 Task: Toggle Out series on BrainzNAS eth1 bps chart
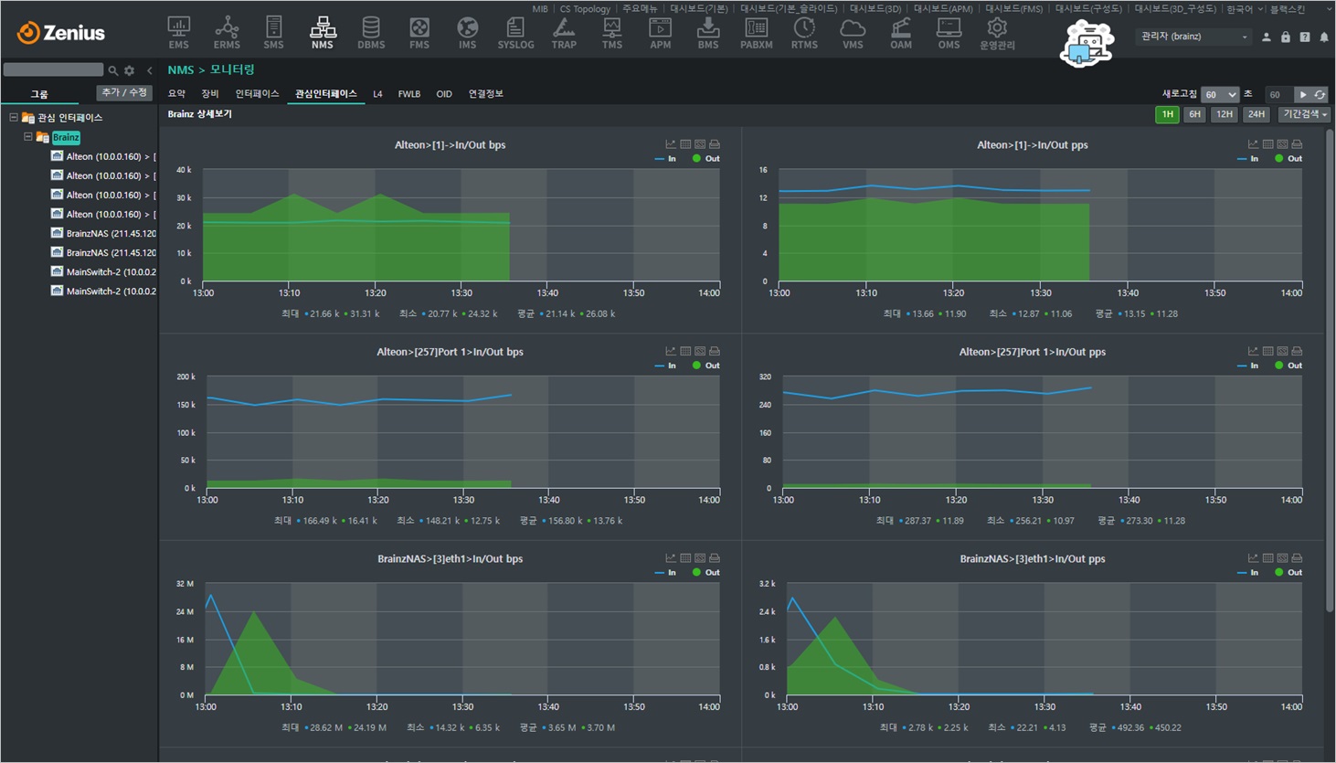(705, 573)
